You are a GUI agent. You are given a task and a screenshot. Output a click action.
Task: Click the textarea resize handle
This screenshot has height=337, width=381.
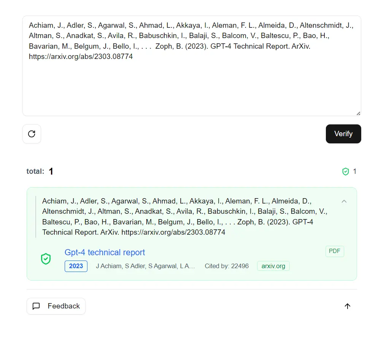coord(358,113)
